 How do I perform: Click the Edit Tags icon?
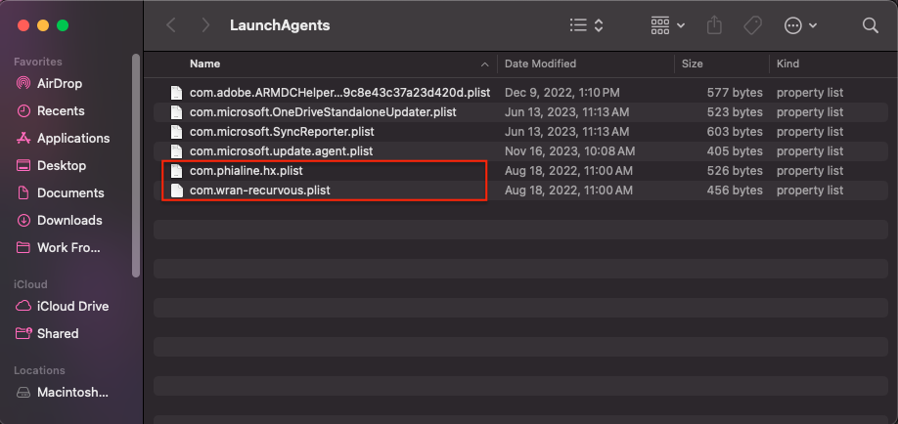tap(752, 24)
